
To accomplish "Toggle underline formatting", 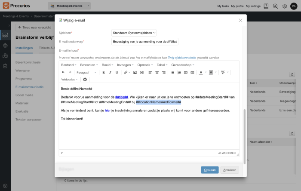I will pos(117,72).
